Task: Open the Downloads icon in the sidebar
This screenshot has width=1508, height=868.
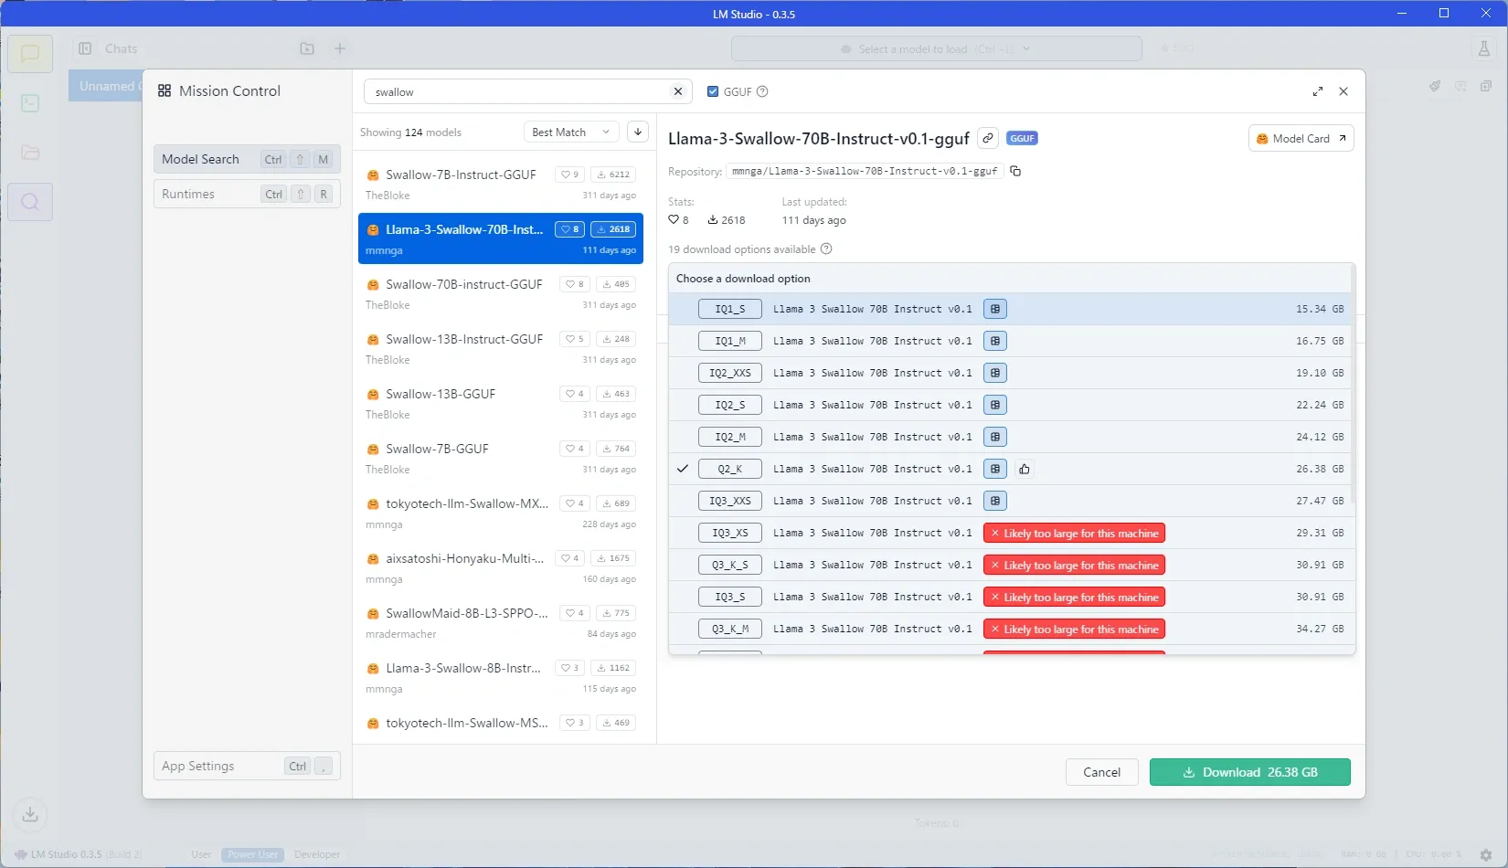Action: [30, 814]
